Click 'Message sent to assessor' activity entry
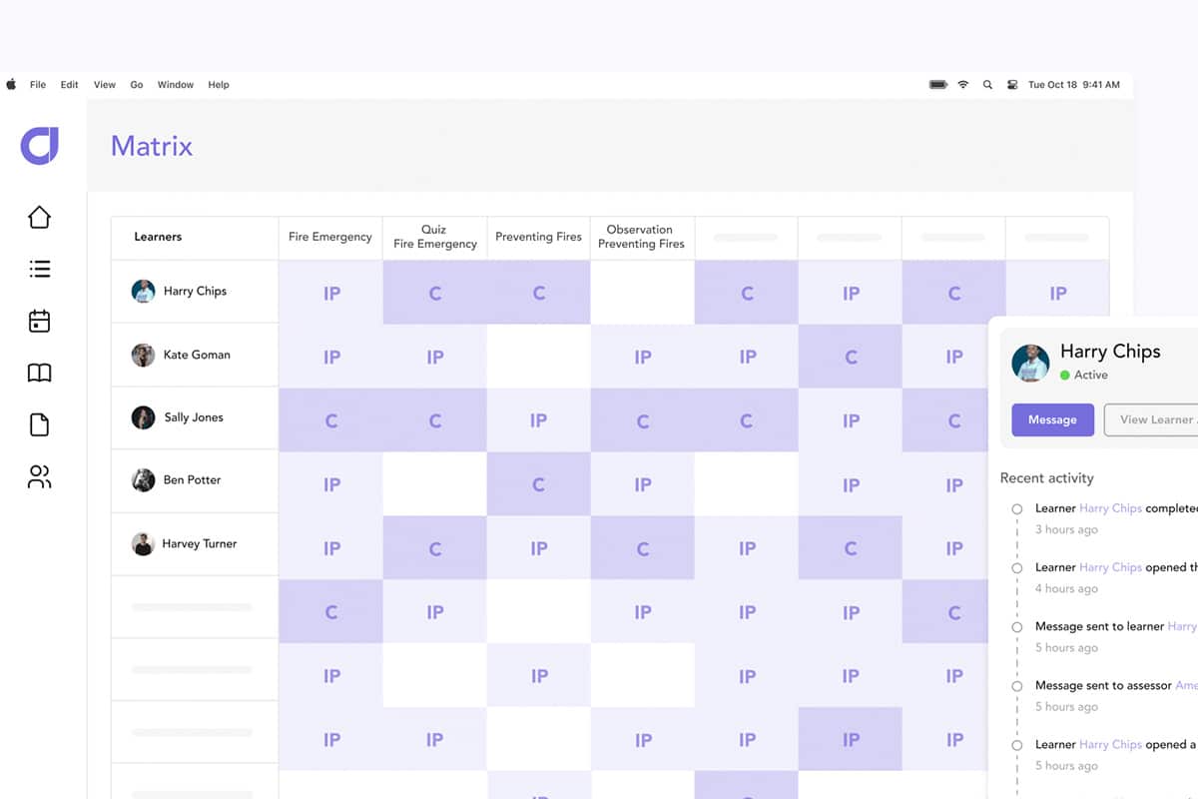Screen dimensions: 1198x799 click(x=1116, y=685)
